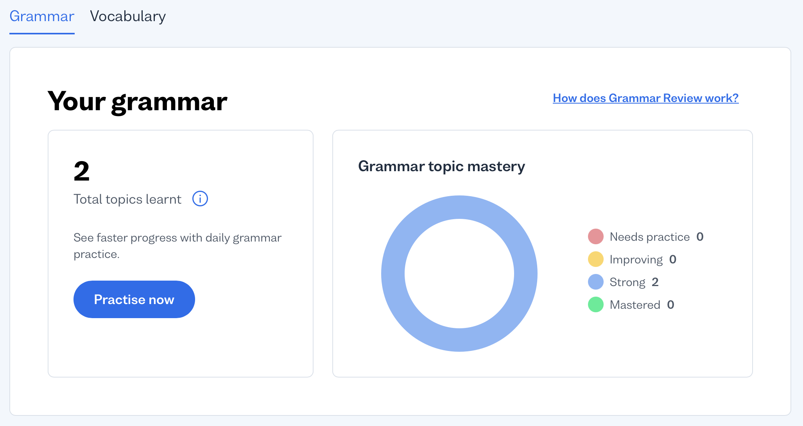Click the yellow Improving legend dot

[595, 260]
